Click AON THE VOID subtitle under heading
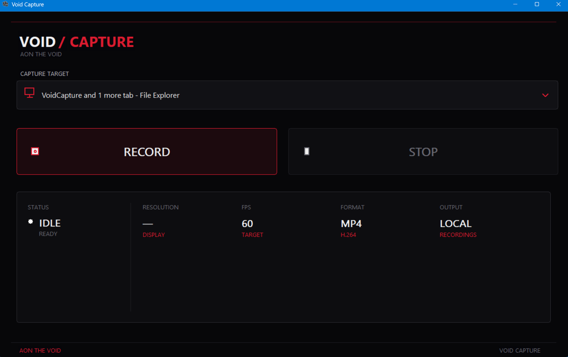 (41, 54)
